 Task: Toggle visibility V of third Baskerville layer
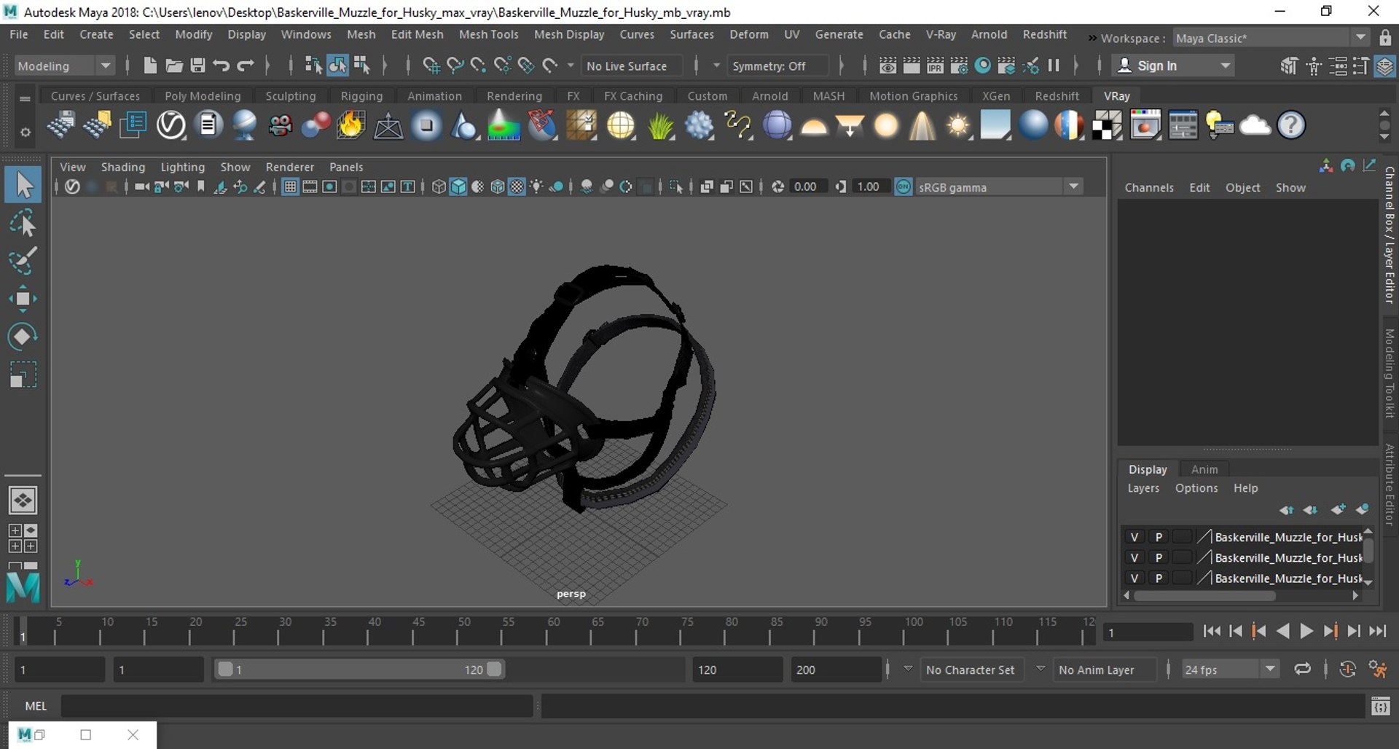[1134, 578]
